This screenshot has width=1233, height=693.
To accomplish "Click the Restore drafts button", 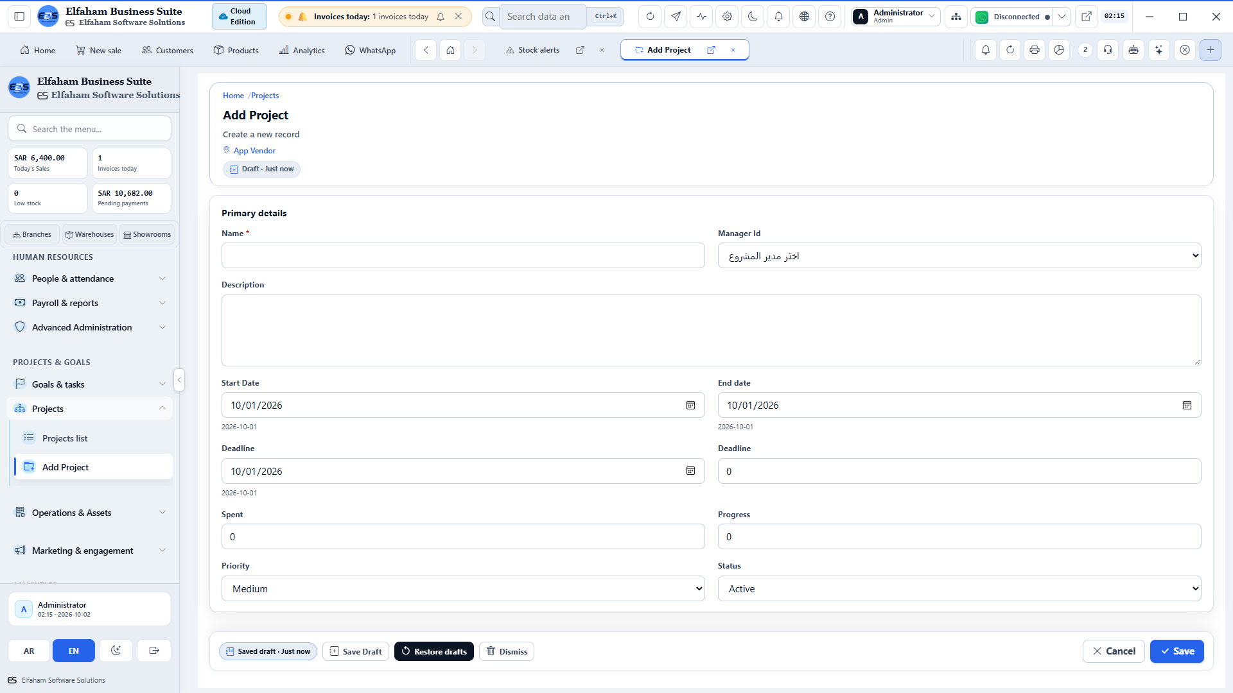I will 434,651.
